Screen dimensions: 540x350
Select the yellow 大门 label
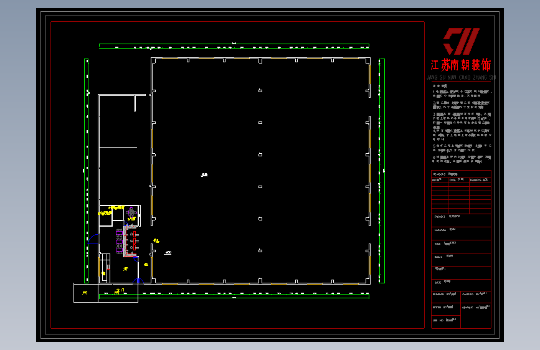click(x=120, y=291)
